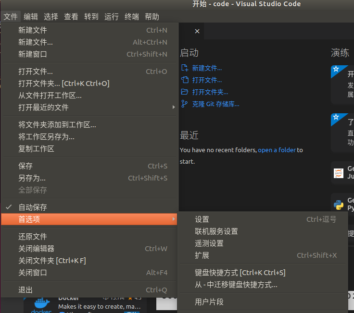Click the Docker whale extension icon
The width and height of the screenshot is (354, 313).
click(x=41, y=305)
